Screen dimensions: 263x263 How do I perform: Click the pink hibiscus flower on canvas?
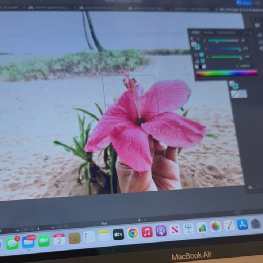[144, 124]
